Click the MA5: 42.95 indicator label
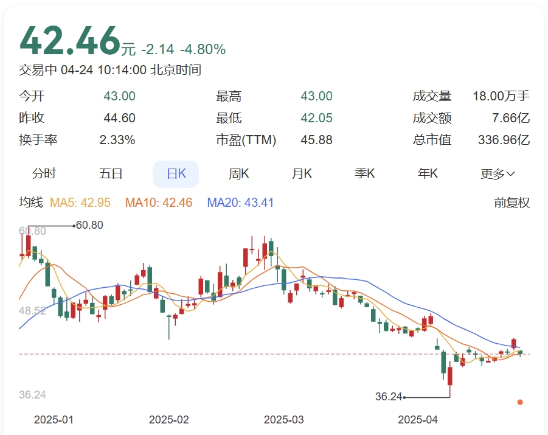 (x=80, y=203)
